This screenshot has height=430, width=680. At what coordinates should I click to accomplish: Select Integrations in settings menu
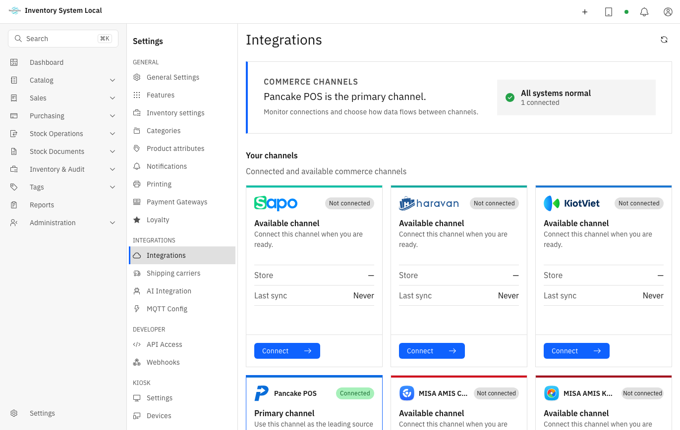[182, 255]
